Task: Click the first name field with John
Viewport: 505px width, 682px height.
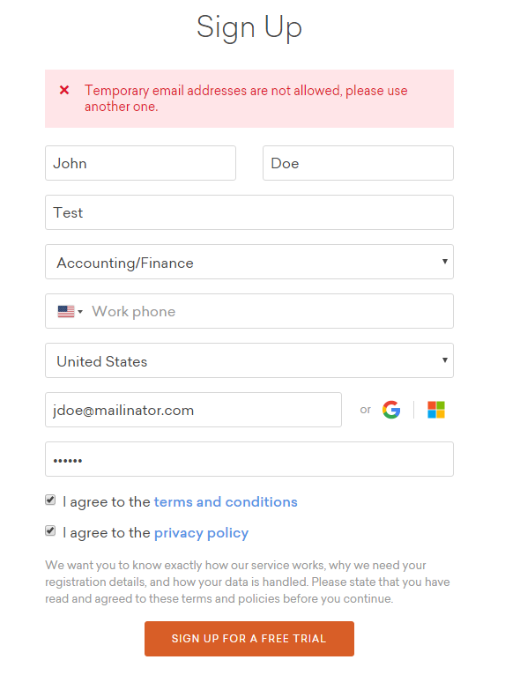Action: point(140,163)
